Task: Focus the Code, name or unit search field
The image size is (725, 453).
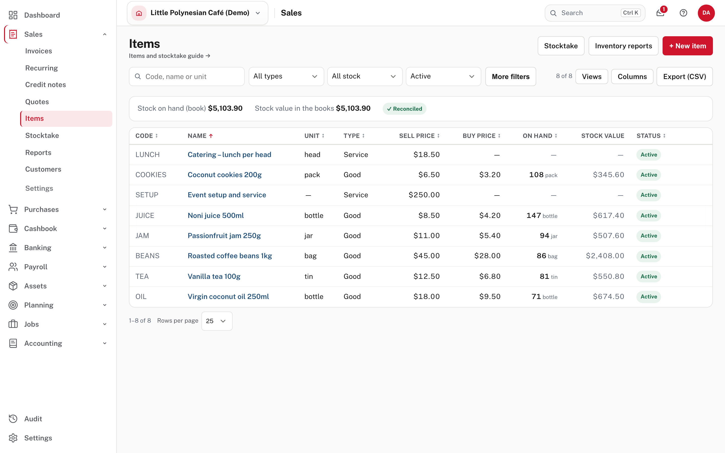Action: [x=187, y=77]
